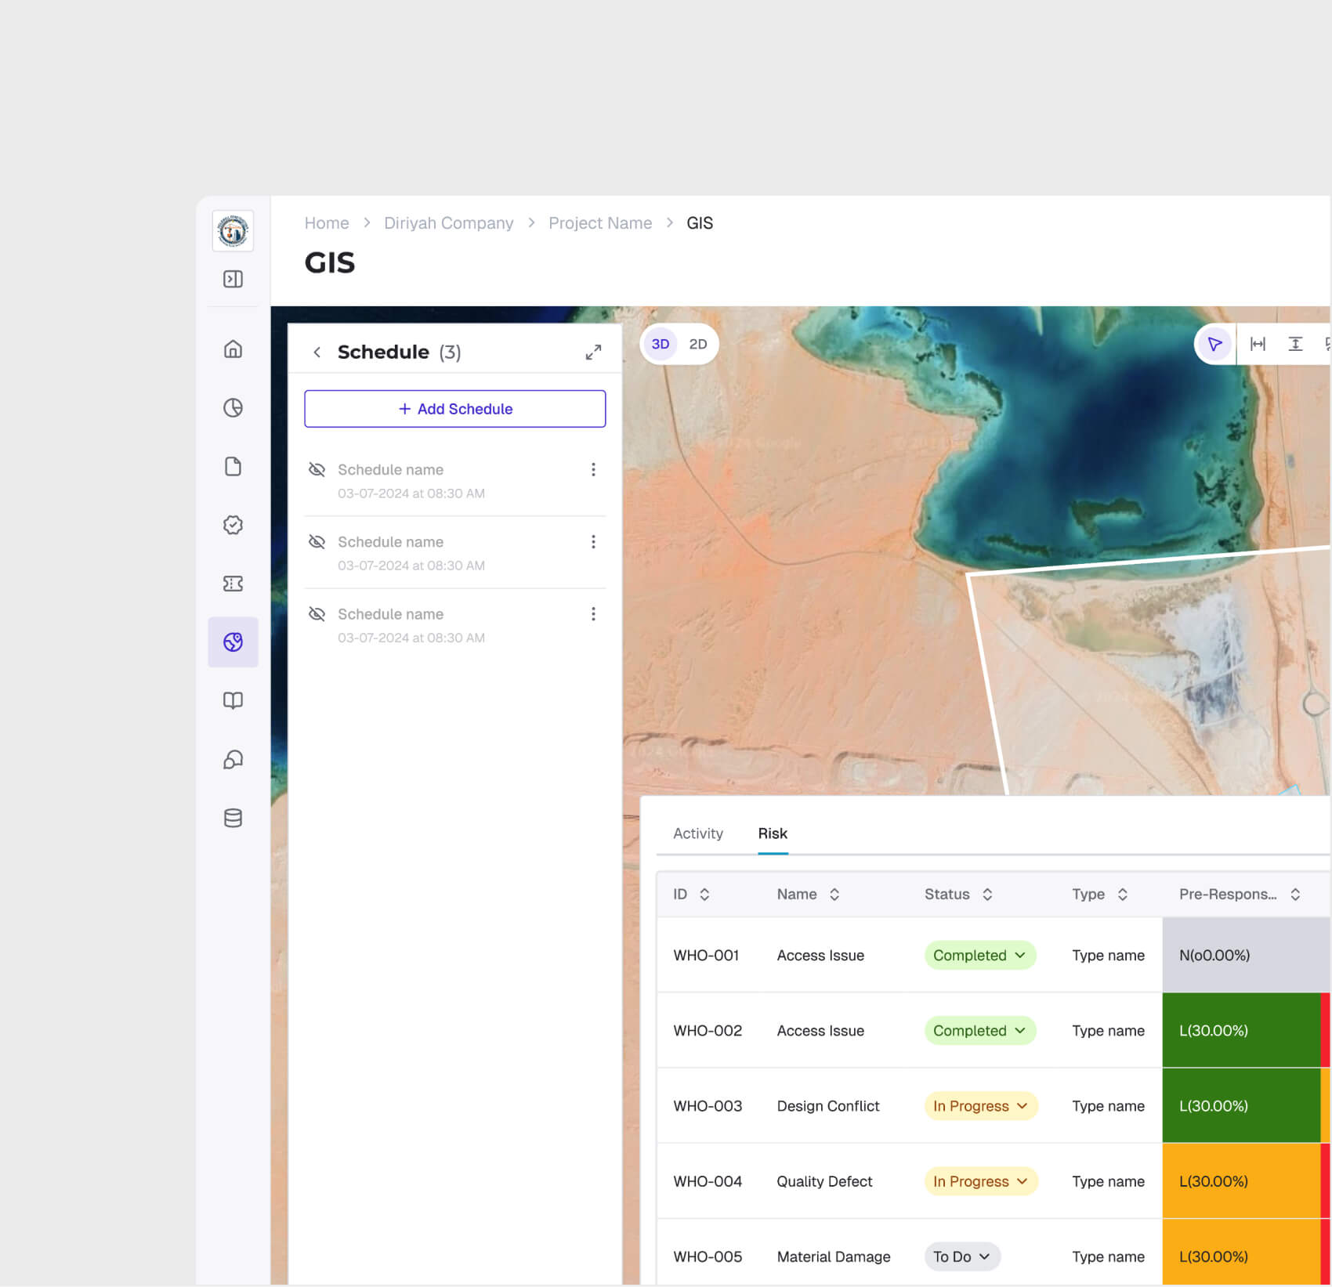Navigate to Diriyah Company via breadcrumb
The height and width of the screenshot is (1287, 1332).
point(448,223)
